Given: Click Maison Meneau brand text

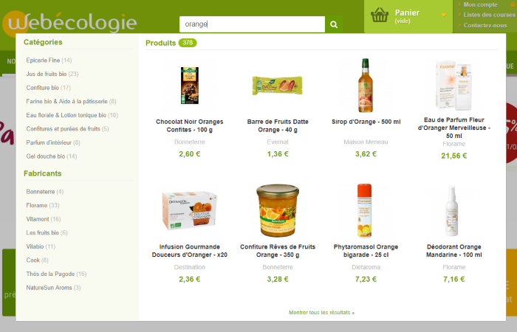Looking at the screenshot, I should pyautogui.click(x=366, y=142).
